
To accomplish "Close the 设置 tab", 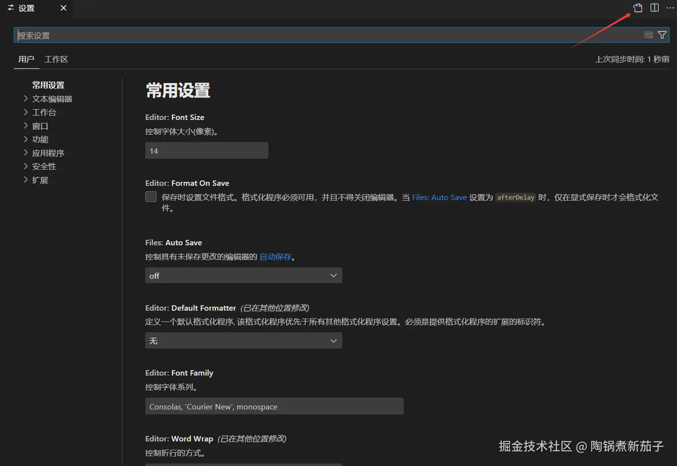I will coord(64,8).
